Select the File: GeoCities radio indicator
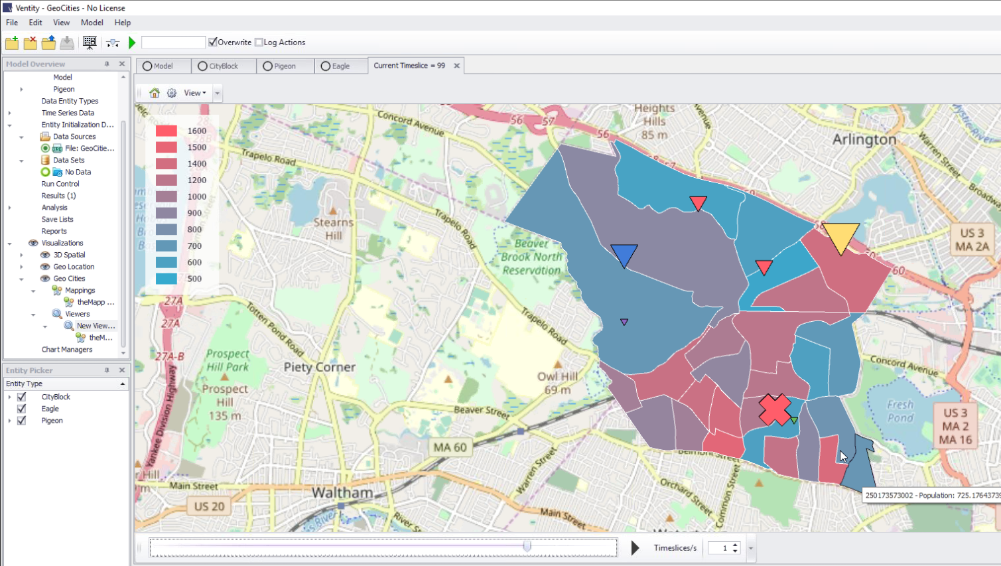 point(45,149)
